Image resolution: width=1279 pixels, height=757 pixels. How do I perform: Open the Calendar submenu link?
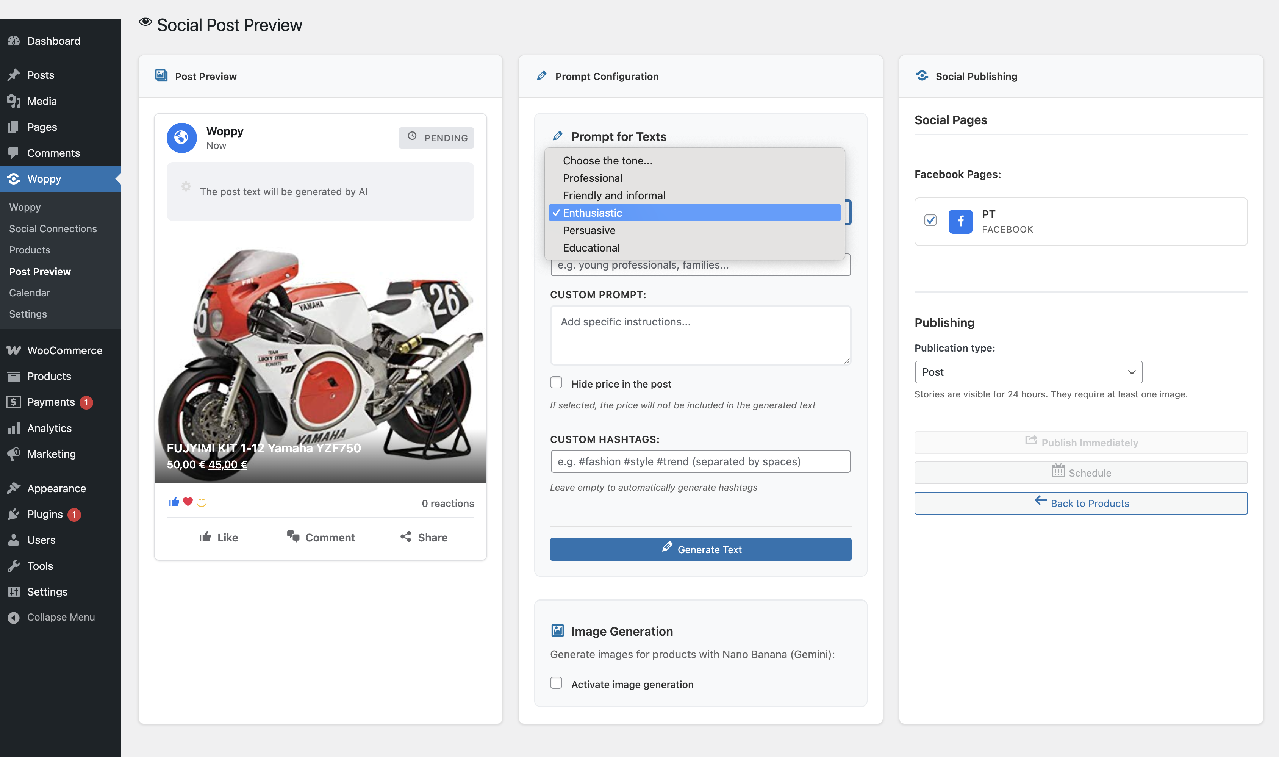click(x=30, y=293)
